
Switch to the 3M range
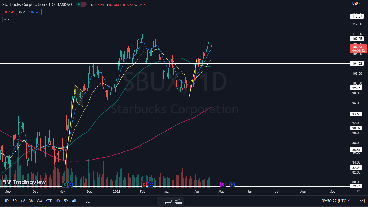31,201
